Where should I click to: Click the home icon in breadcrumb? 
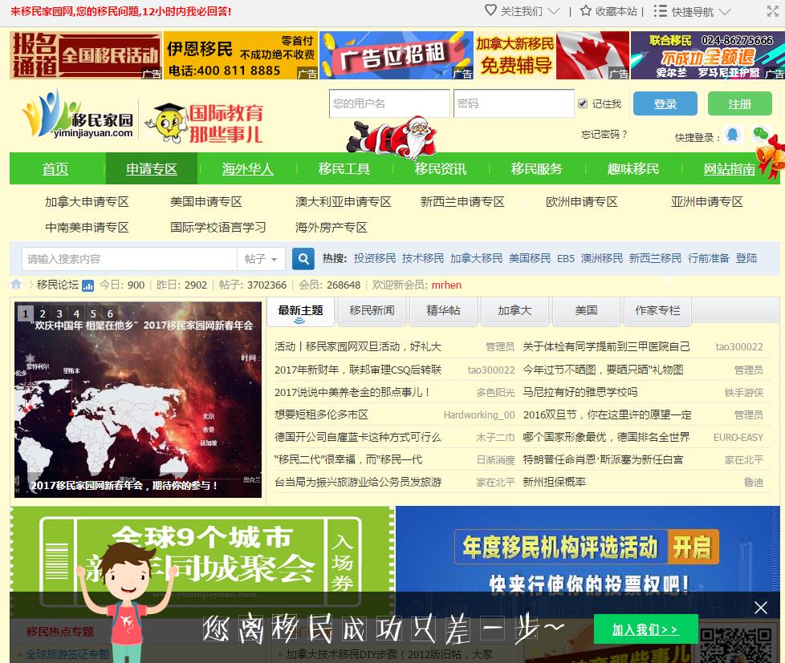[16, 285]
